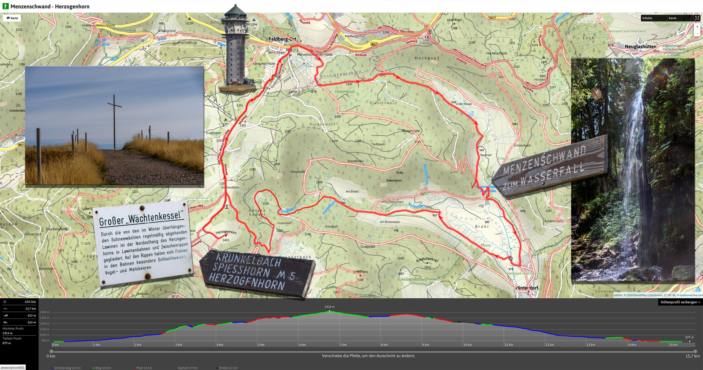The width and height of the screenshot is (703, 370).
Task: Click the Höchster Punkt label
Action: [x=13, y=328]
